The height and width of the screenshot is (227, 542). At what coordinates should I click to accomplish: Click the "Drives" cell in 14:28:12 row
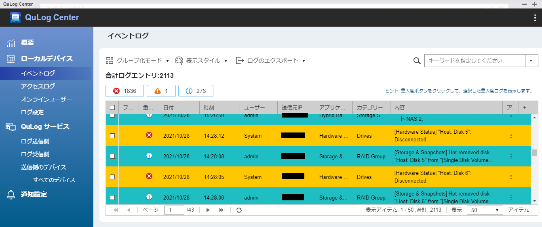pos(364,136)
